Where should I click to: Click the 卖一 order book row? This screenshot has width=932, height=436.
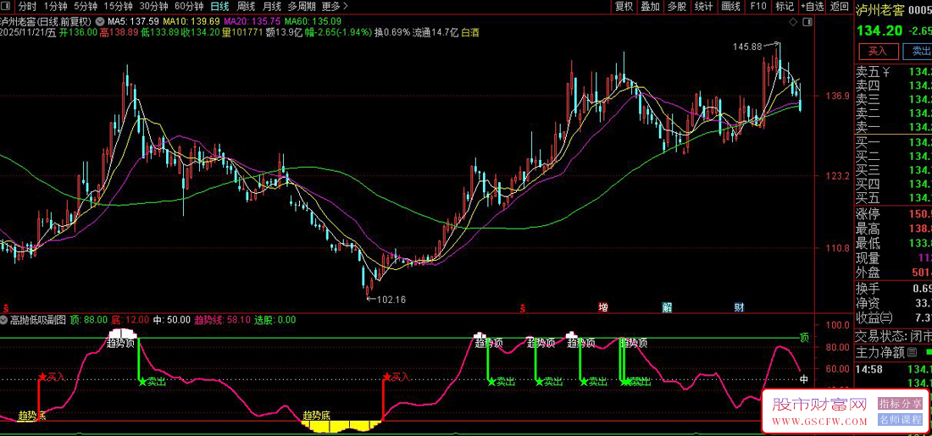[x=893, y=127]
